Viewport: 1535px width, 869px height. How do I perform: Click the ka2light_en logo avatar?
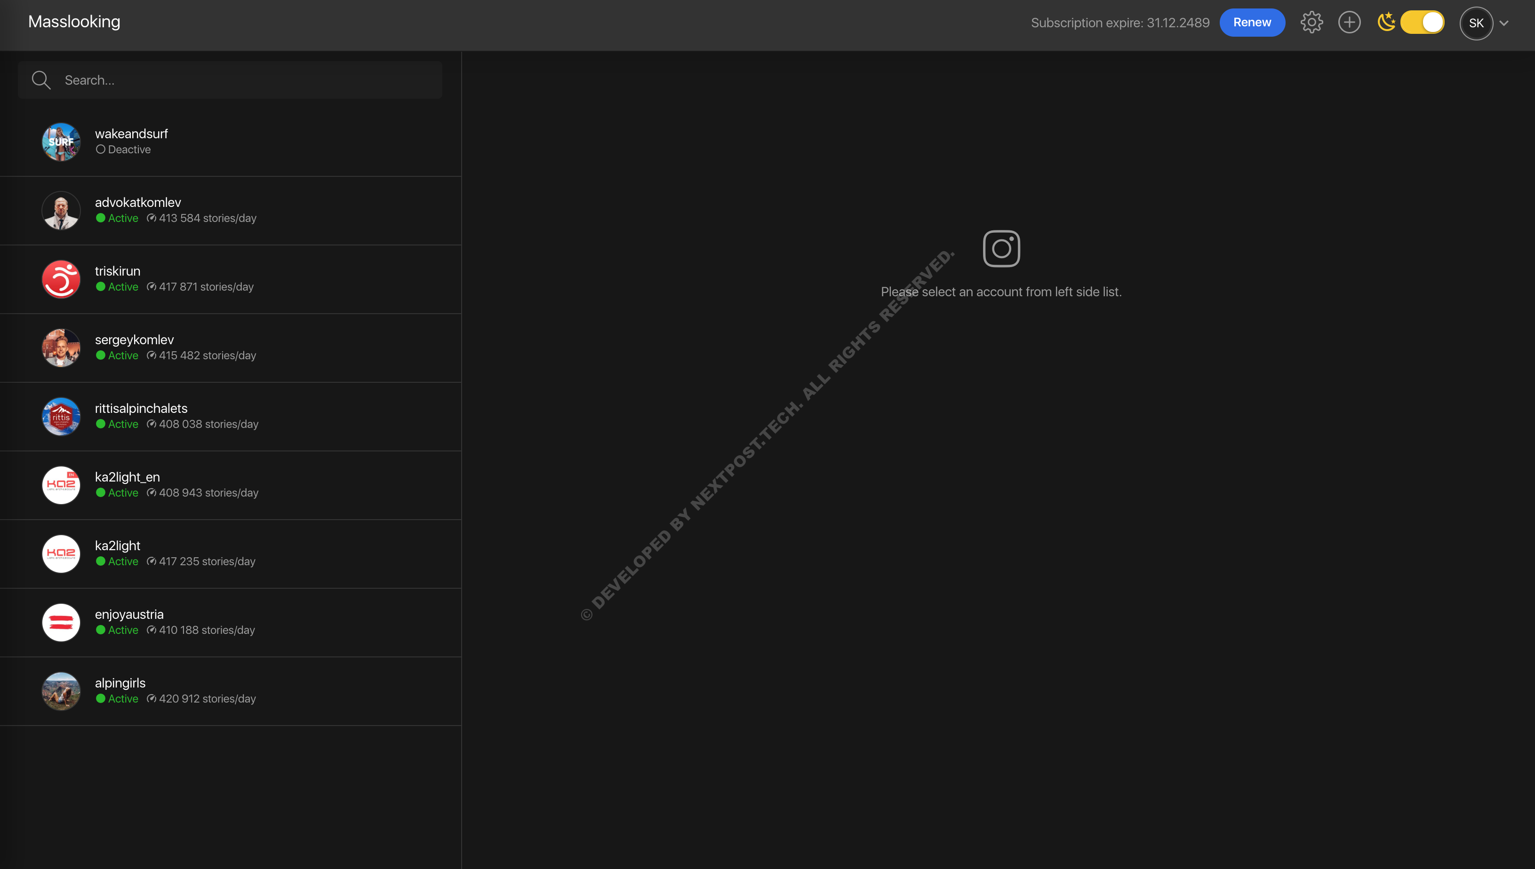point(61,485)
